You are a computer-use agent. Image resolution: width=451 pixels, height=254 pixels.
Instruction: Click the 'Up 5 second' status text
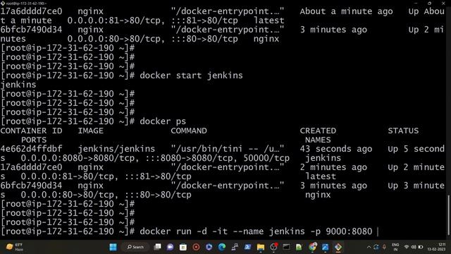coord(416,149)
